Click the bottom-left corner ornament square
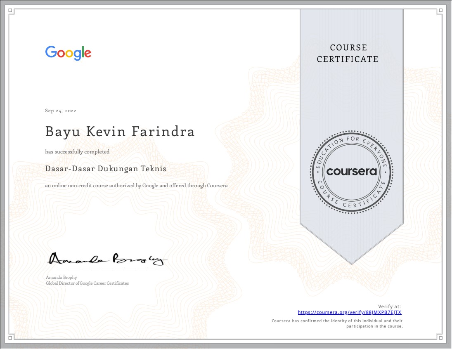452x349 pixels. click(11, 337)
